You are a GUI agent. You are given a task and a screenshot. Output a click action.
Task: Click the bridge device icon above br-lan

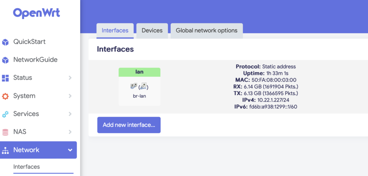(134, 86)
